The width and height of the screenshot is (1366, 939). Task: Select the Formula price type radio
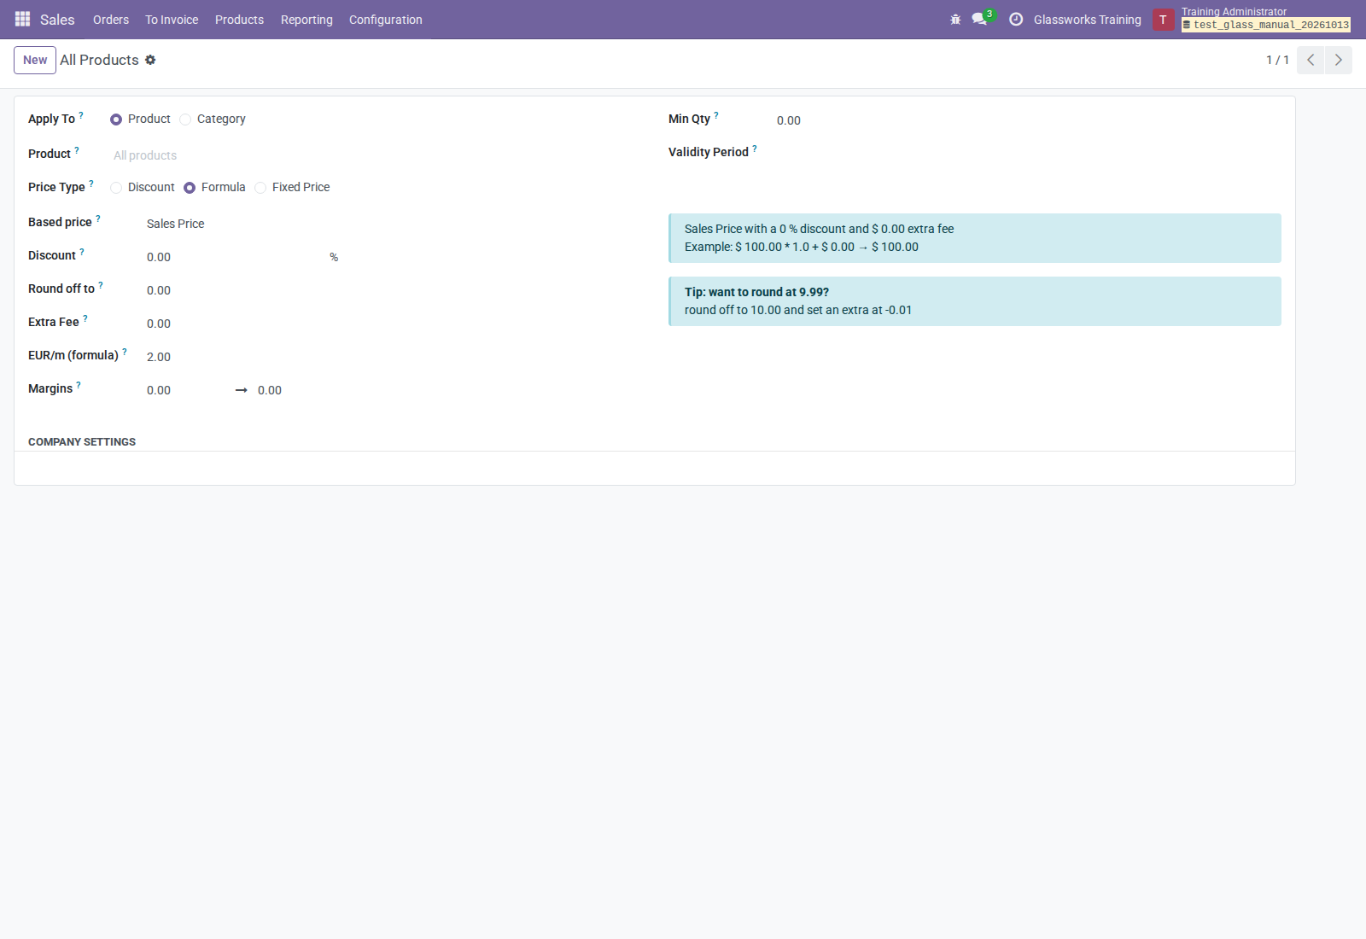tap(190, 188)
